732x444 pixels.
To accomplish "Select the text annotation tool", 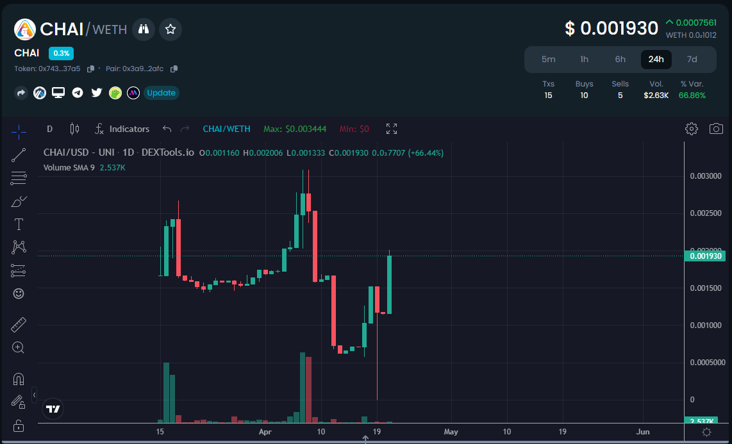I will point(19,224).
